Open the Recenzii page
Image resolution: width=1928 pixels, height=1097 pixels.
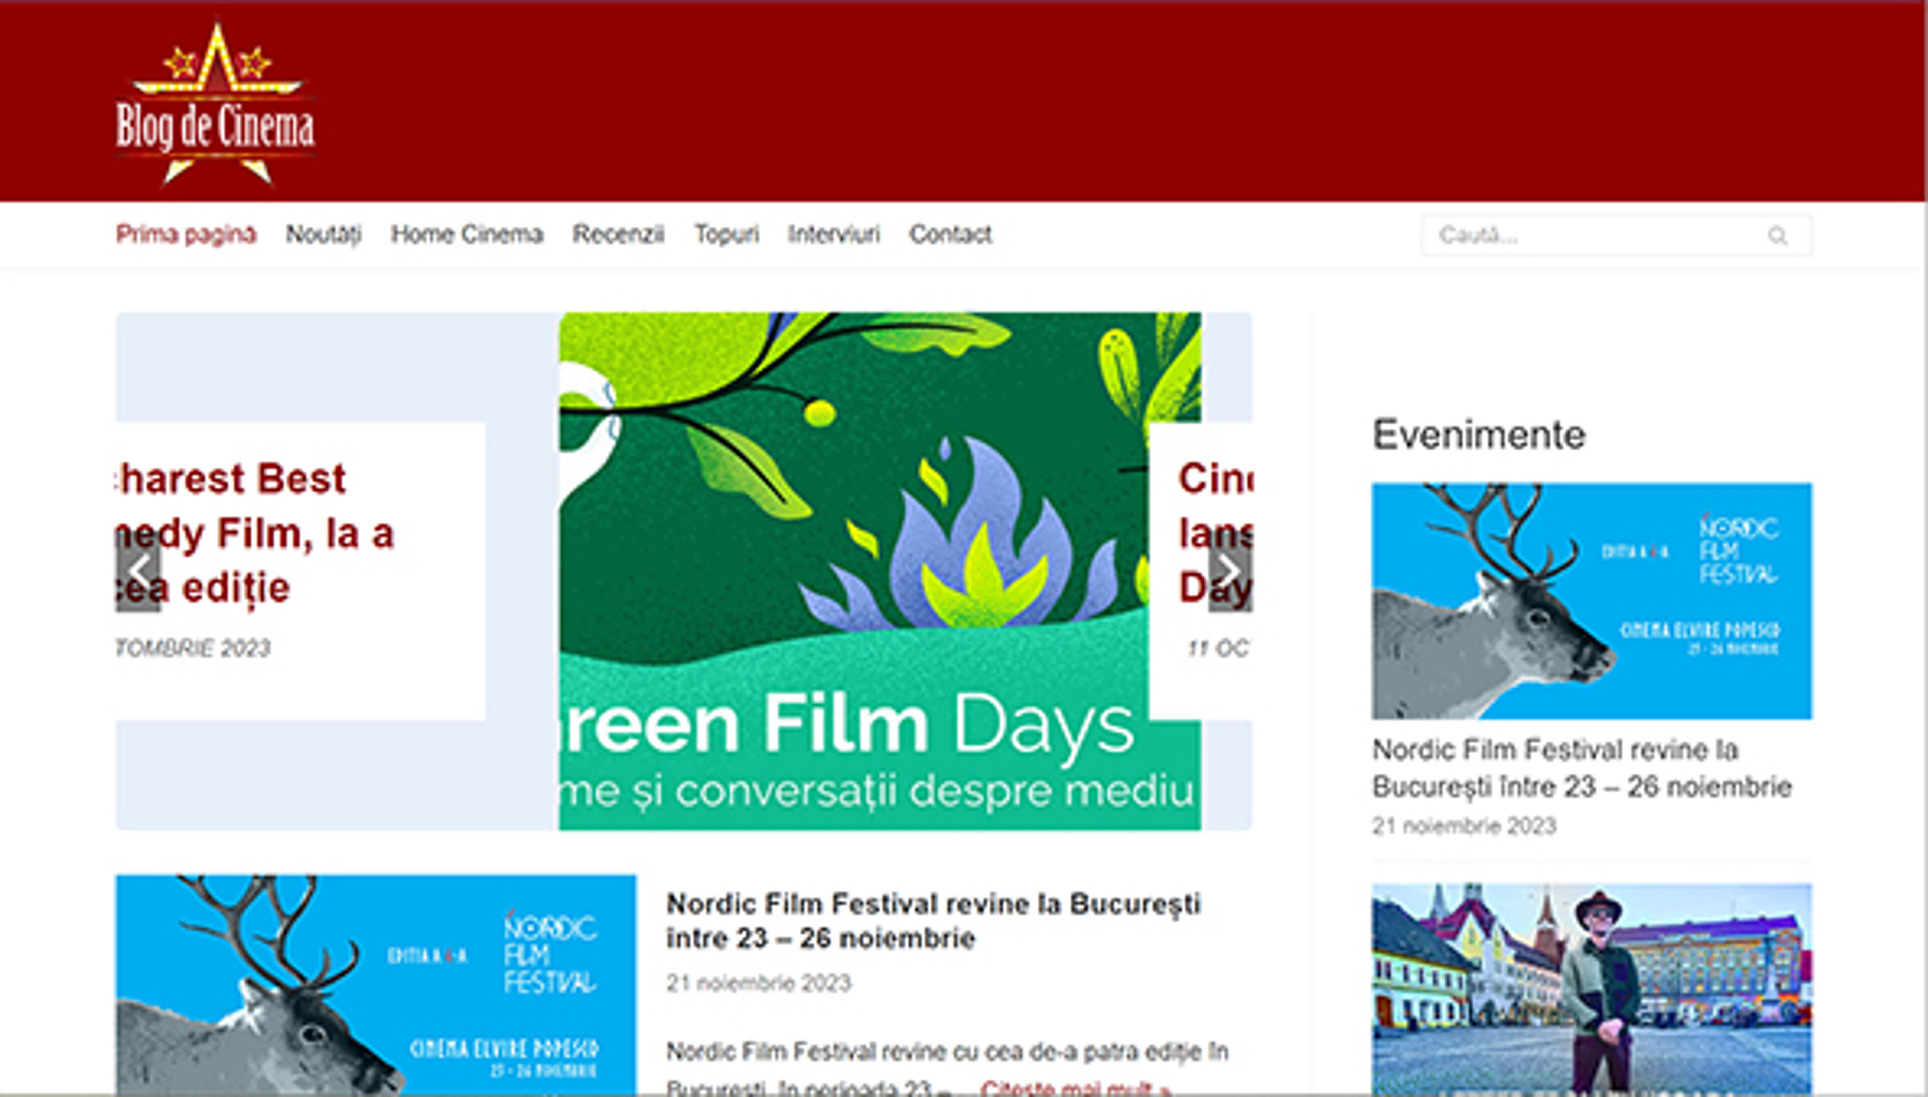click(x=619, y=234)
